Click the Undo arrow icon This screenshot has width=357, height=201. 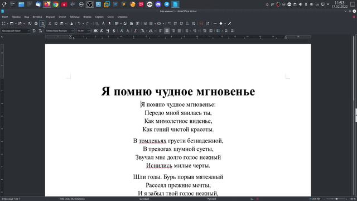click(x=79, y=23)
